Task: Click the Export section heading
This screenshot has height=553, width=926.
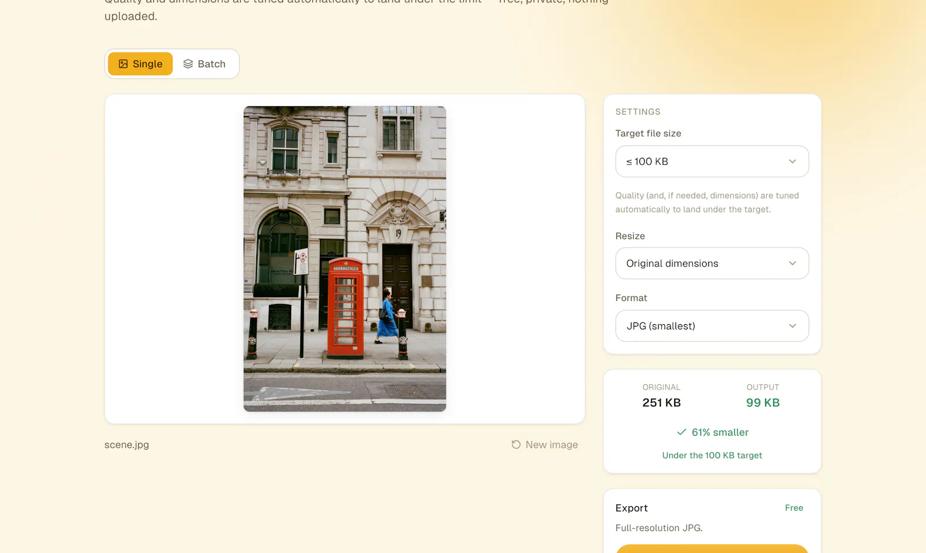Action: point(631,508)
